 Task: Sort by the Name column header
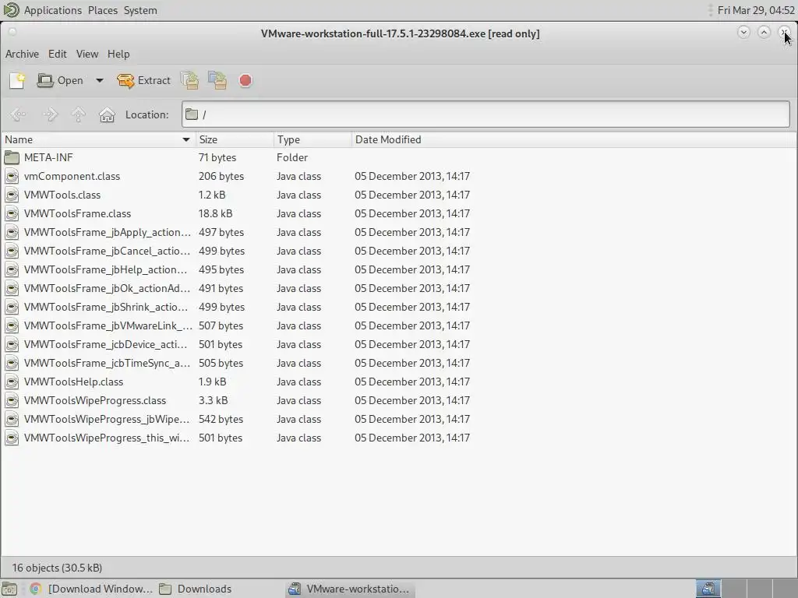[97, 139]
